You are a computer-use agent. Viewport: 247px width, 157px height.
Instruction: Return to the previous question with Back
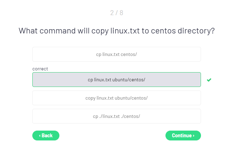tap(46, 136)
